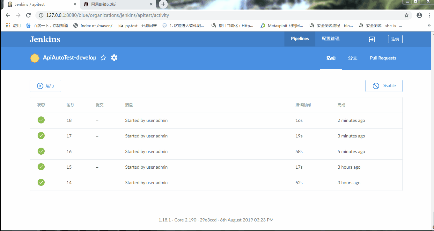
Task: Click the 58s duration cell
Action: tap(299, 151)
